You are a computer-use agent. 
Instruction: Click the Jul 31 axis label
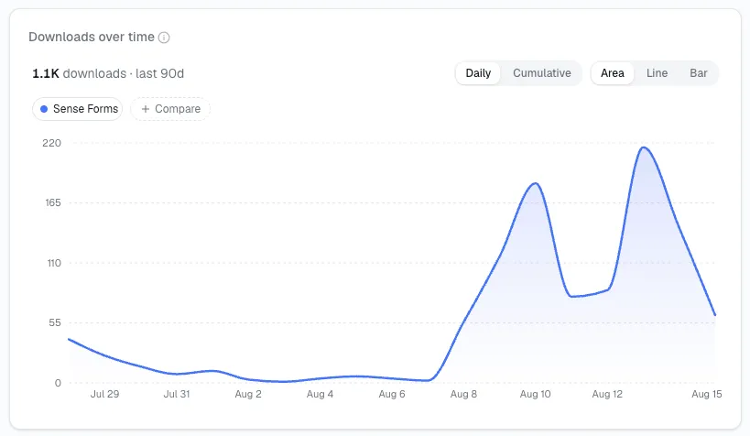coord(177,394)
